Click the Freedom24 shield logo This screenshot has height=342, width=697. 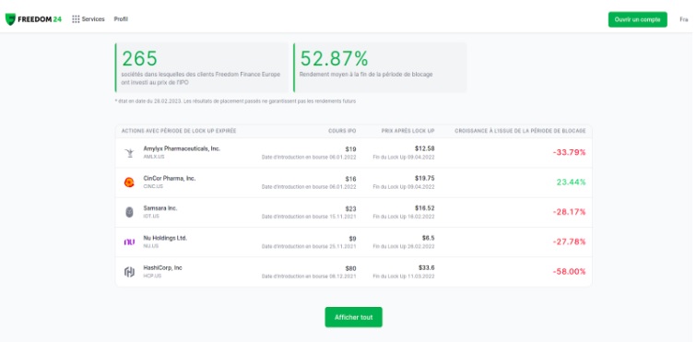(10, 19)
